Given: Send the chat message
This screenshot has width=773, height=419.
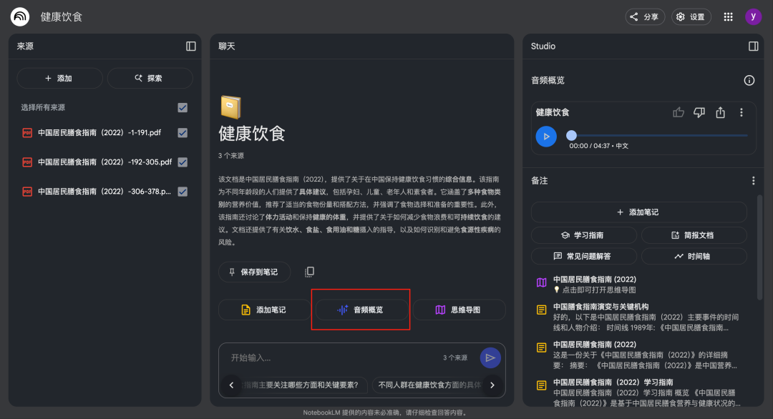Looking at the screenshot, I should coord(490,358).
